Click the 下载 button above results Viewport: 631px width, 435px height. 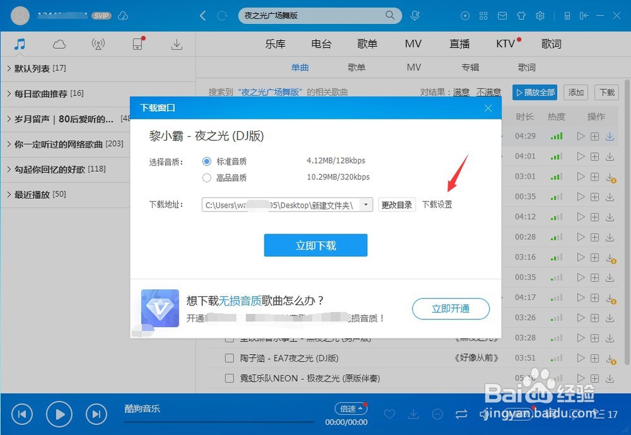tap(607, 92)
